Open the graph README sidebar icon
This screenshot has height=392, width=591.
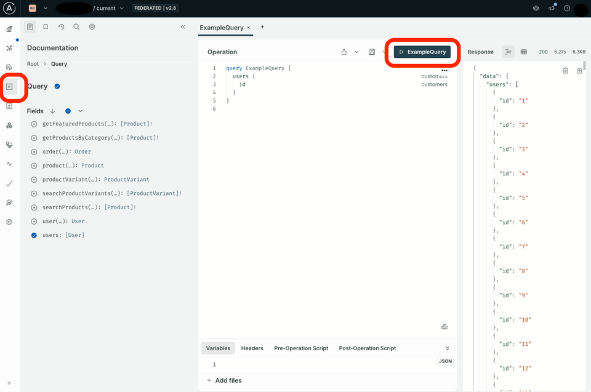tap(9, 29)
